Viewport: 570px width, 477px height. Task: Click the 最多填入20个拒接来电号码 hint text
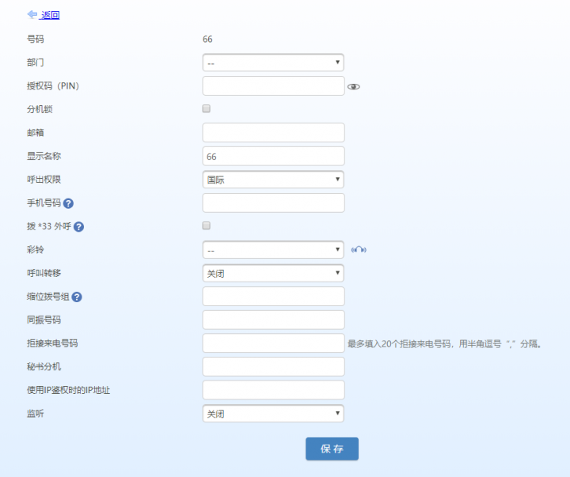(444, 343)
